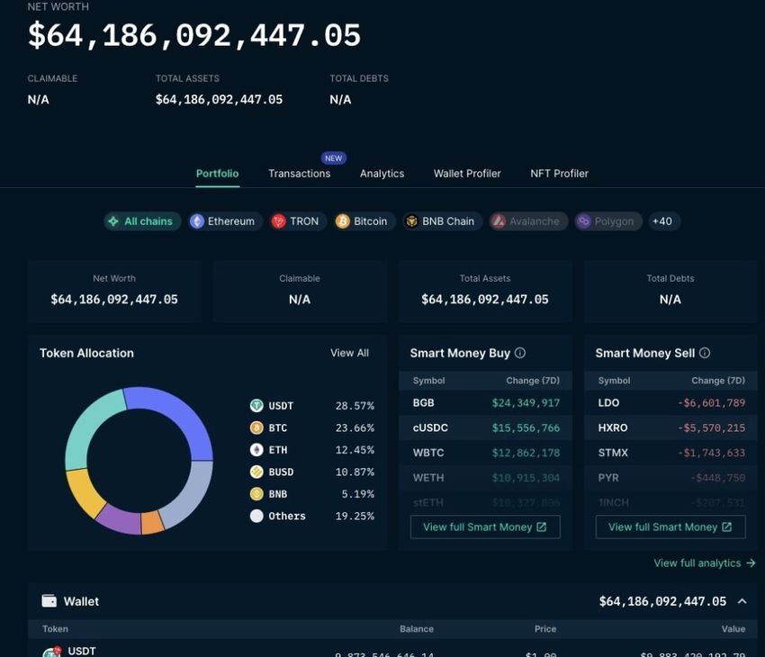Click the ETH icon in allocation legend
This screenshot has height=657, width=765.
(x=256, y=450)
